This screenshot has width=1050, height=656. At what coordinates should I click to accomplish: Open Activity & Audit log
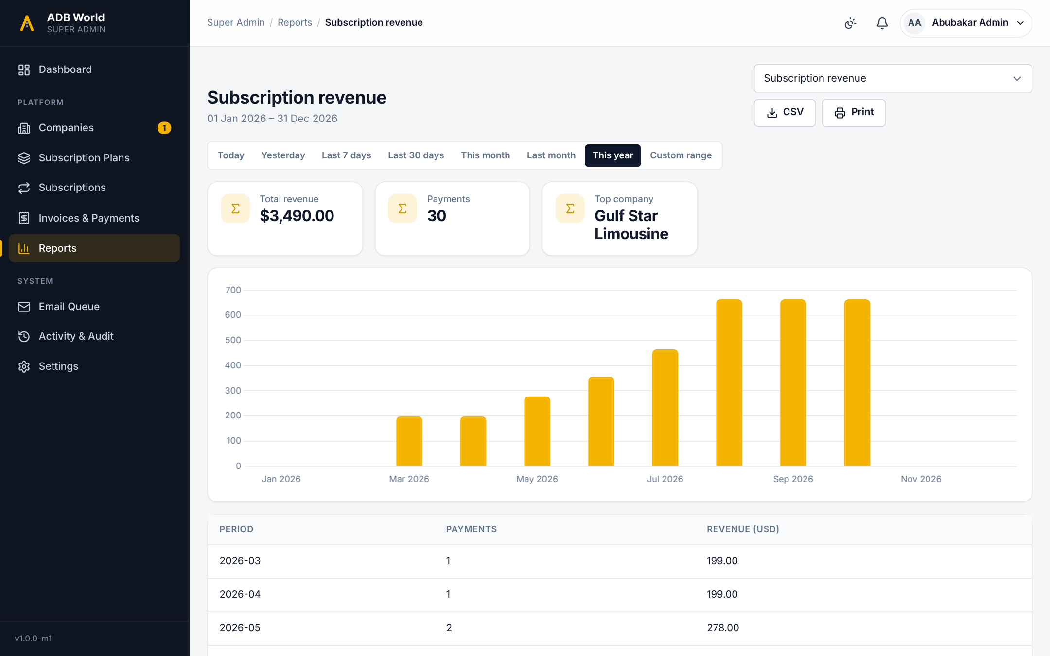(x=94, y=336)
